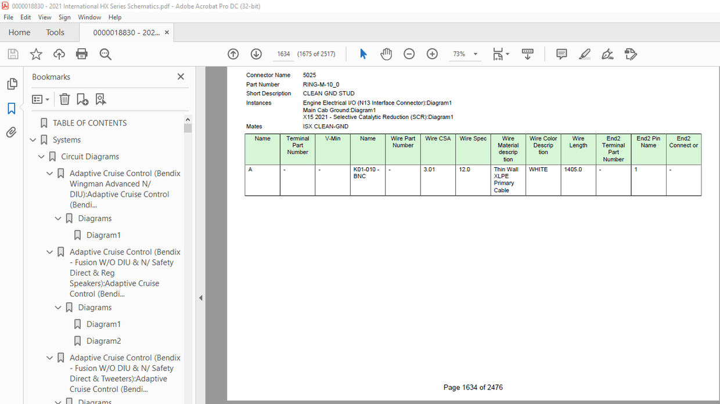Viewport: 720px width, 404px height.
Task: Delete selected bookmark trash icon
Action: click(65, 99)
